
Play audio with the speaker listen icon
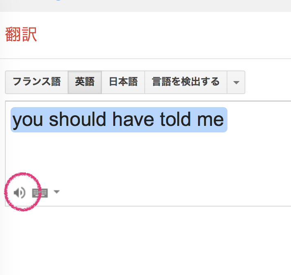[x=20, y=193]
